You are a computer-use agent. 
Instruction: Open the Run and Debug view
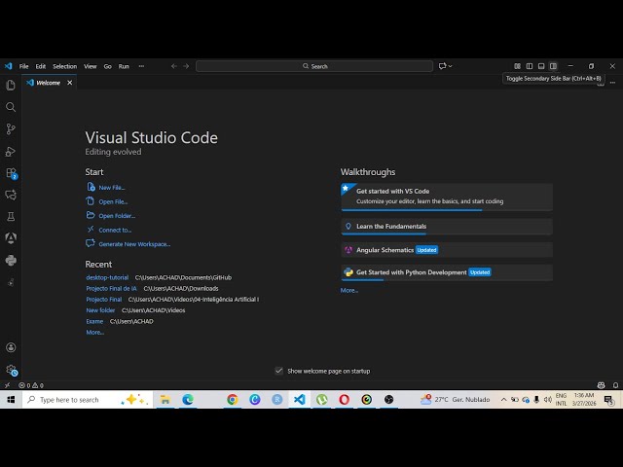[x=11, y=152]
